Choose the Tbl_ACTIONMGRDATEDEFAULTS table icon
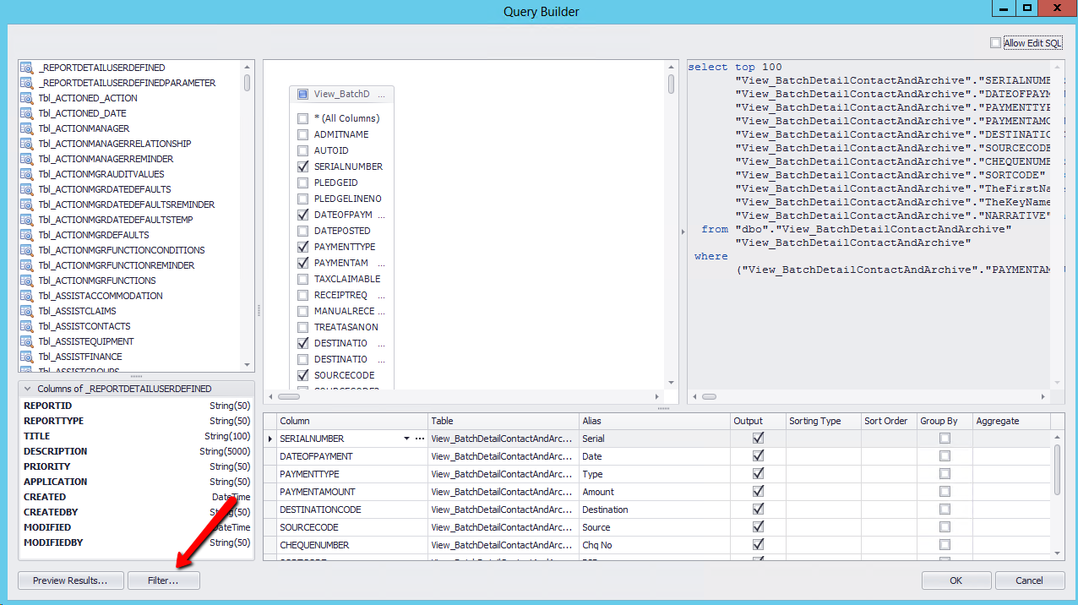The height and width of the screenshot is (605, 1078). tap(26, 189)
